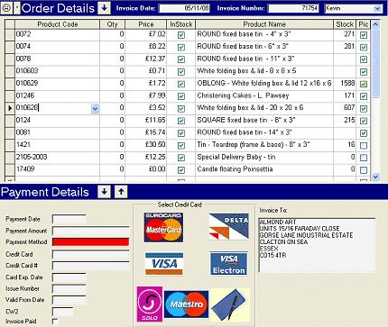This screenshot has height=327, width=388.
Task: Check the Pic box for product 1421
Action: coord(364,146)
